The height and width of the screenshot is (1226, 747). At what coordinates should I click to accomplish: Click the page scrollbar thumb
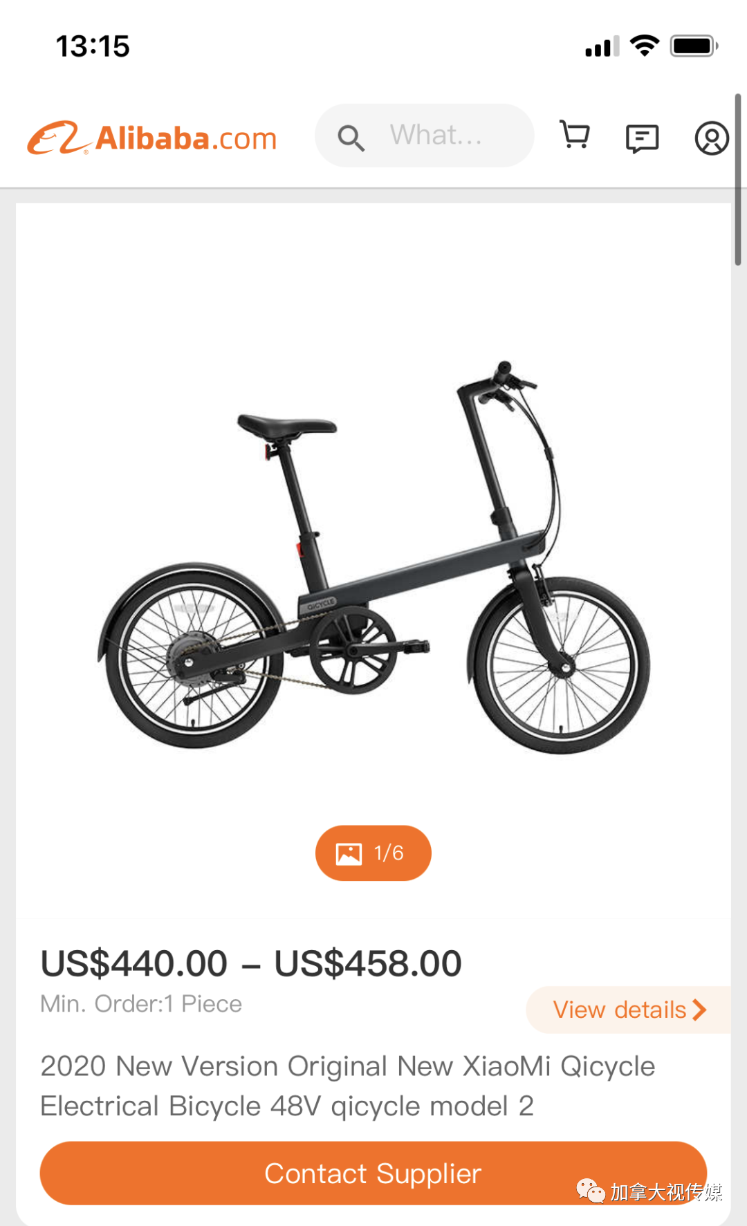(738, 180)
